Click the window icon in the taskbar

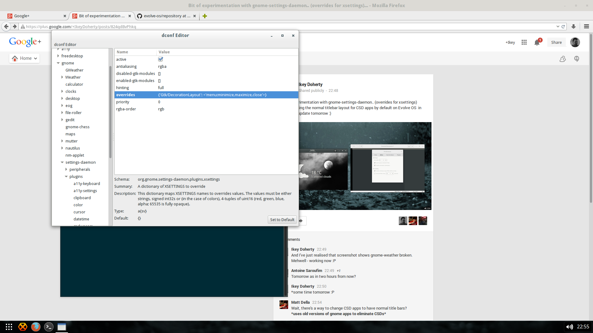(x=61, y=327)
